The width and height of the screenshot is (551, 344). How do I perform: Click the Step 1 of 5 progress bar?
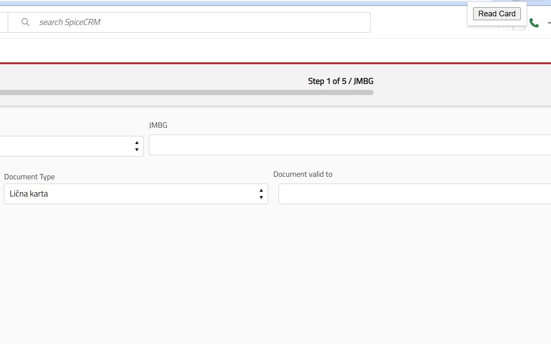[x=187, y=92]
